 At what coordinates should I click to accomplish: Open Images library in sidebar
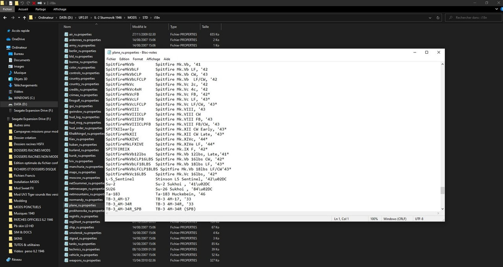point(18,66)
